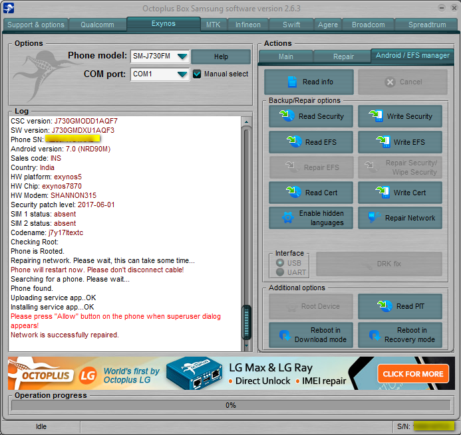Image resolution: width=461 pixels, height=435 pixels.
Task: Minimize the Octoplus window
Action: point(442,8)
